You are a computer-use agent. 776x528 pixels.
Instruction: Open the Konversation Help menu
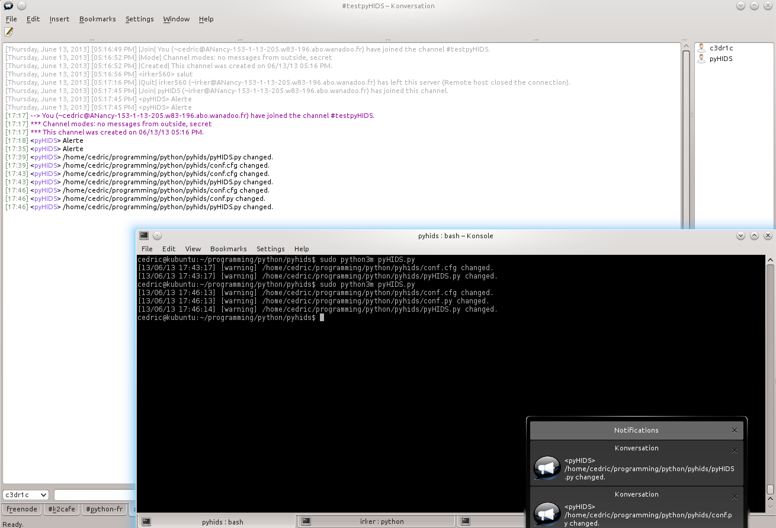click(206, 19)
